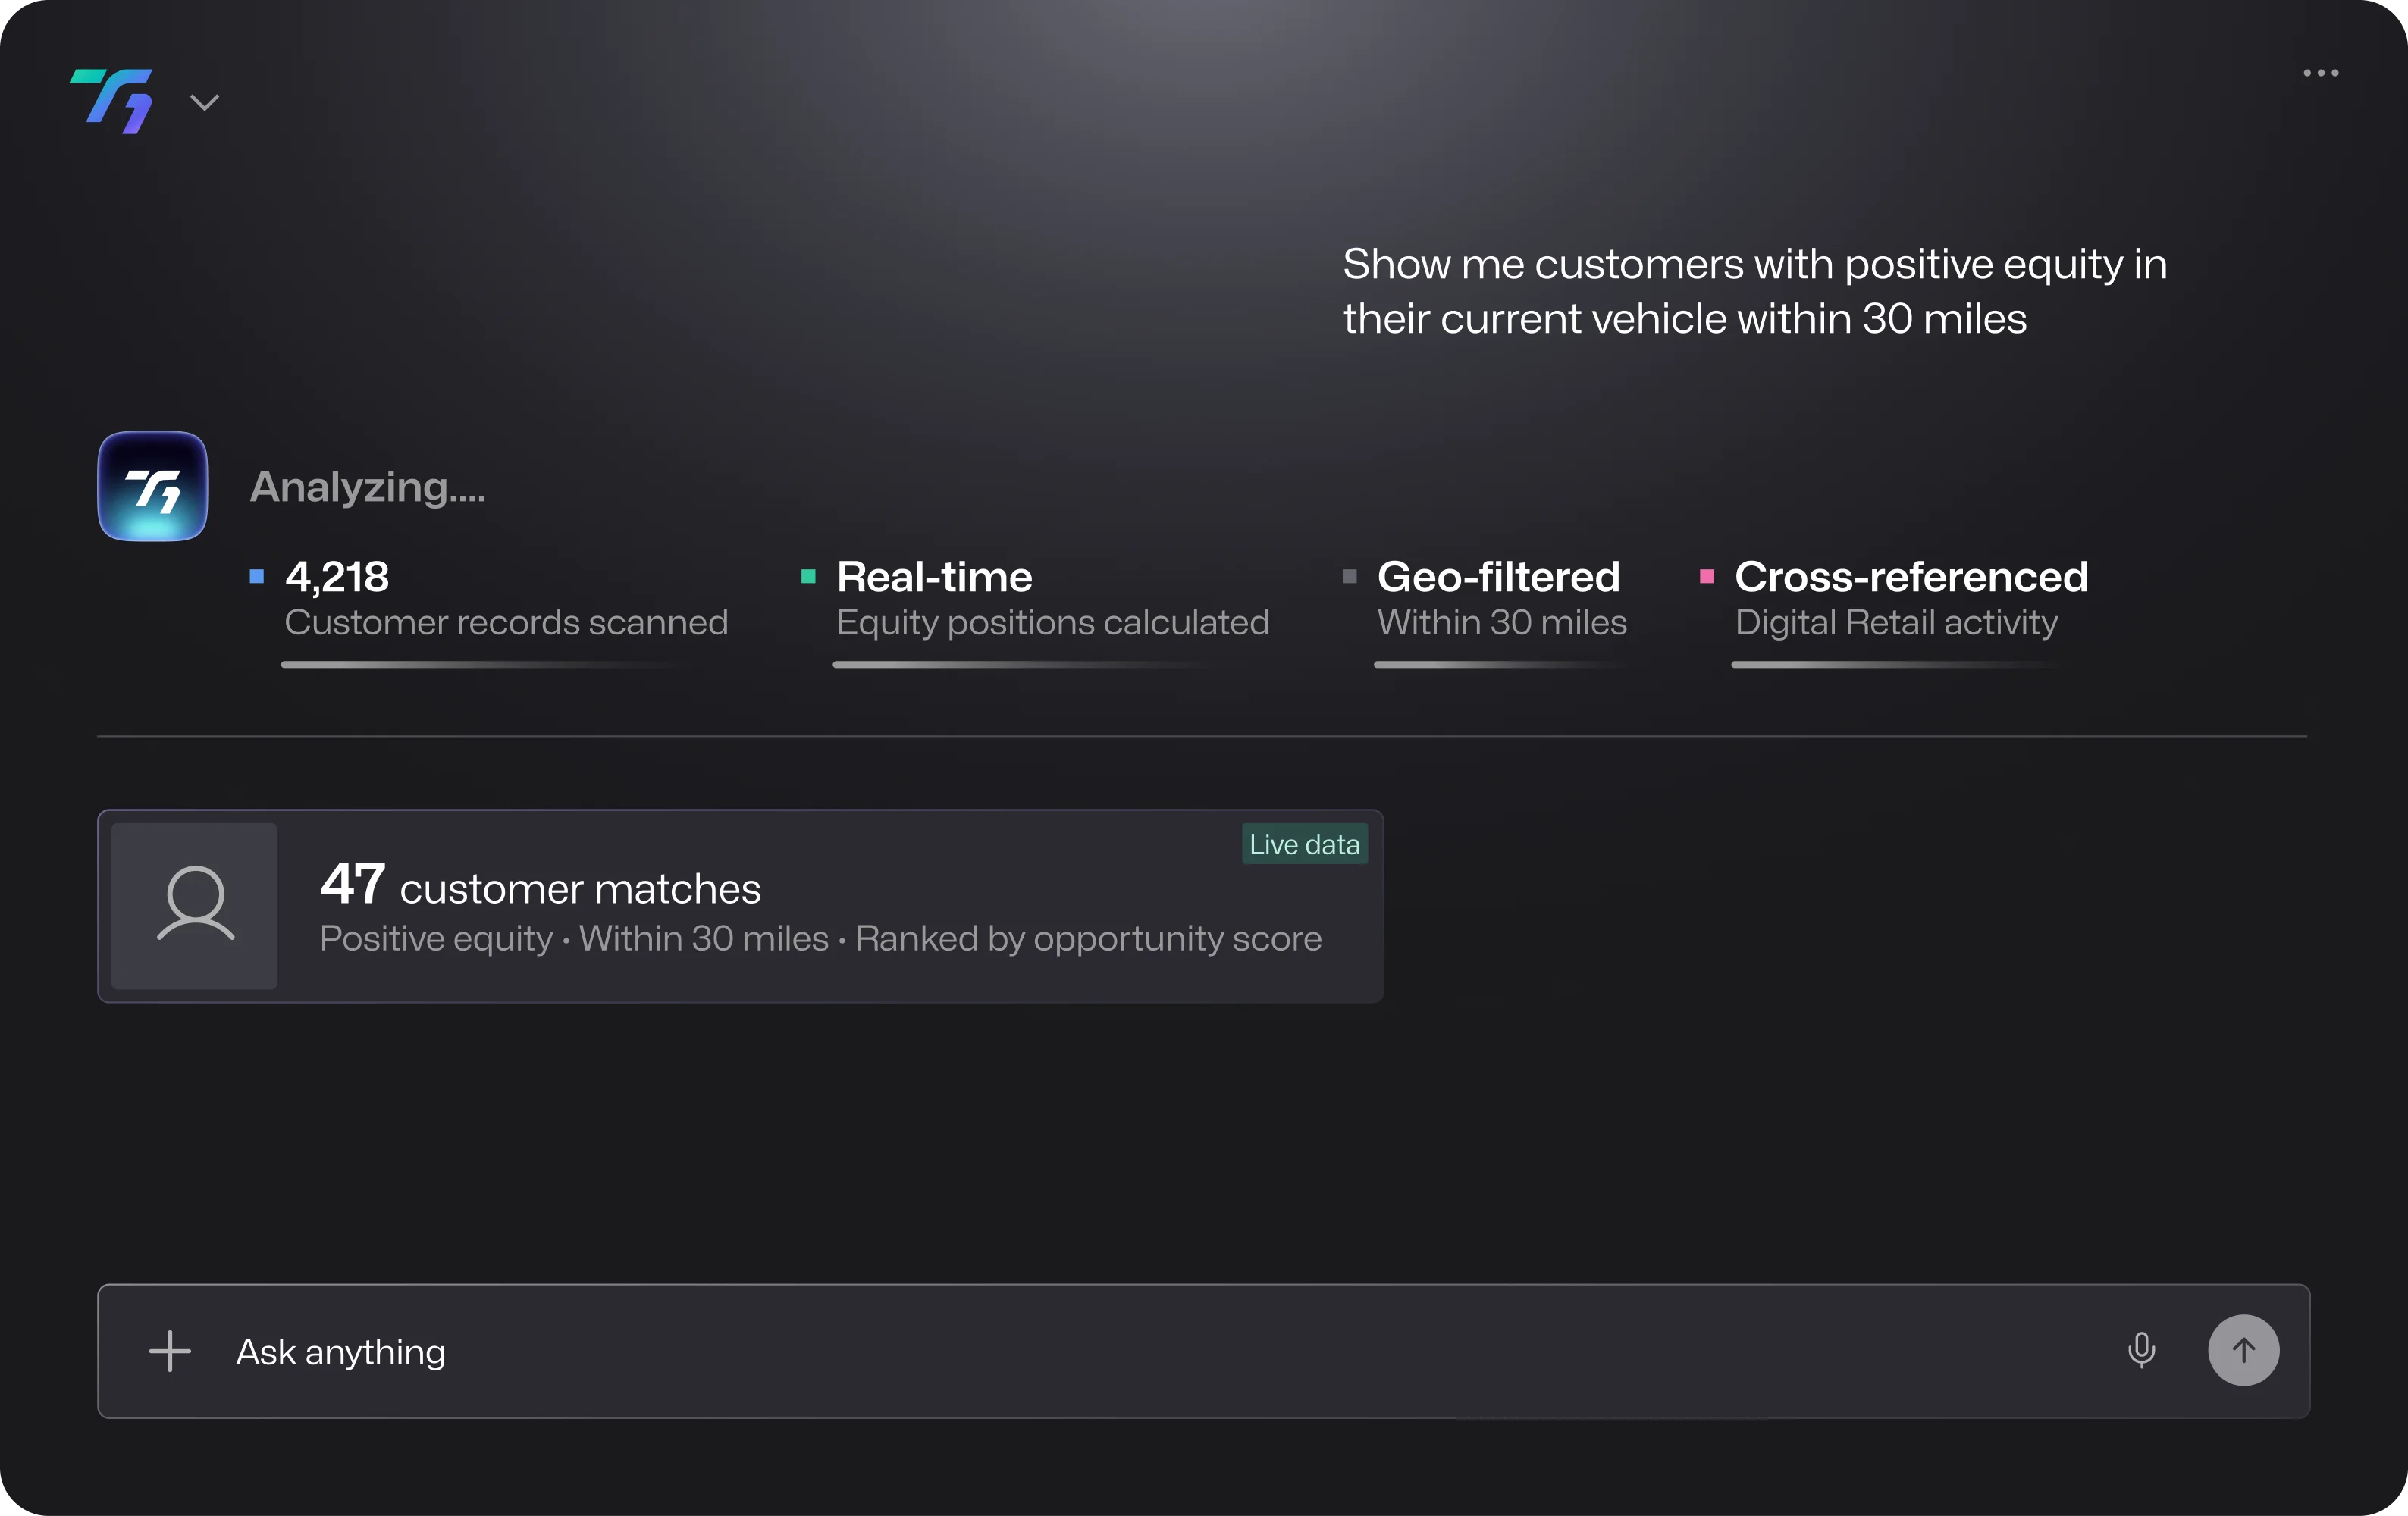Image resolution: width=2408 pixels, height=1516 pixels.
Task: Click progress bar under Digital Retail activity
Action: [x=1890, y=664]
